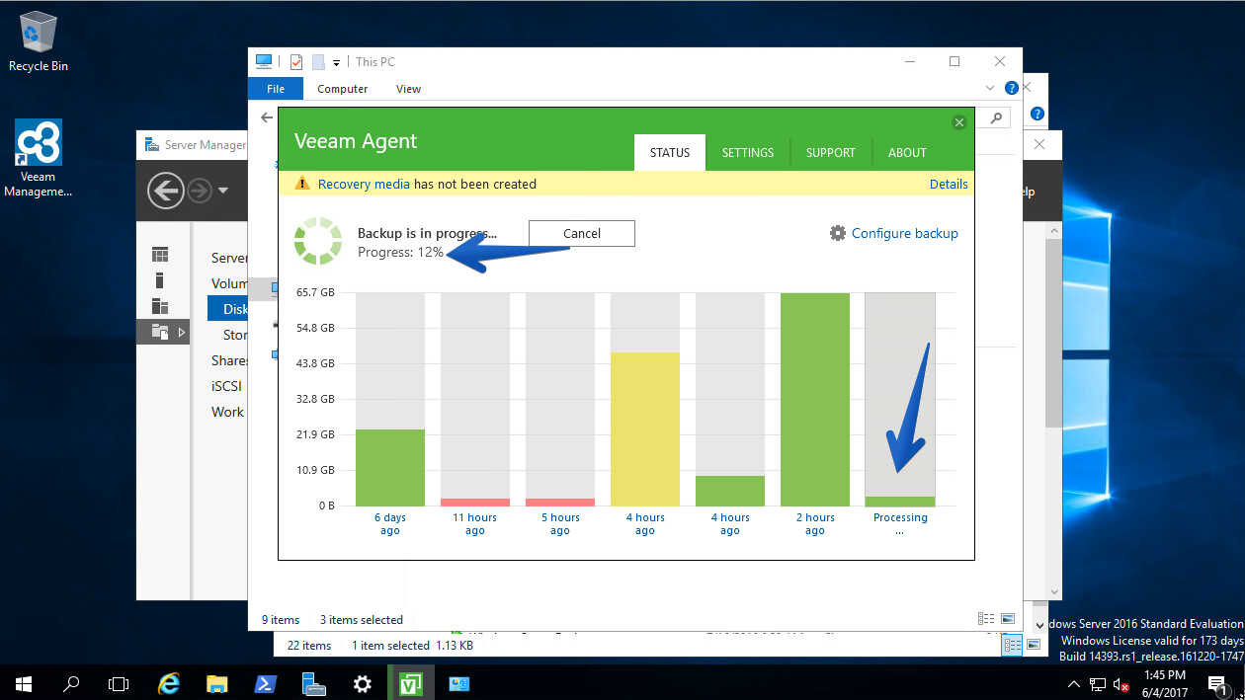Click the gear icon beside Configure backup
Image resolution: width=1245 pixels, height=700 pixels.
838,233
